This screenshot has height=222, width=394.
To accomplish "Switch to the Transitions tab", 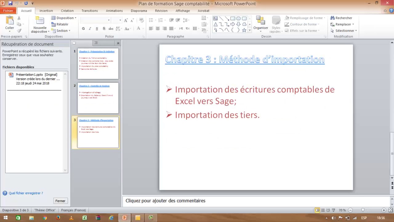I will (90, 10).
